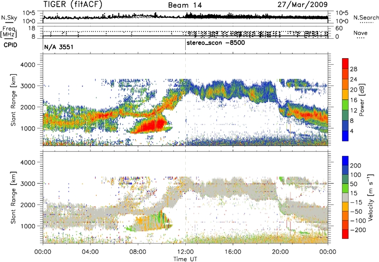Click the power panel 'Slant Range [km]' label
Screen dimensions: 379x262
14,100
